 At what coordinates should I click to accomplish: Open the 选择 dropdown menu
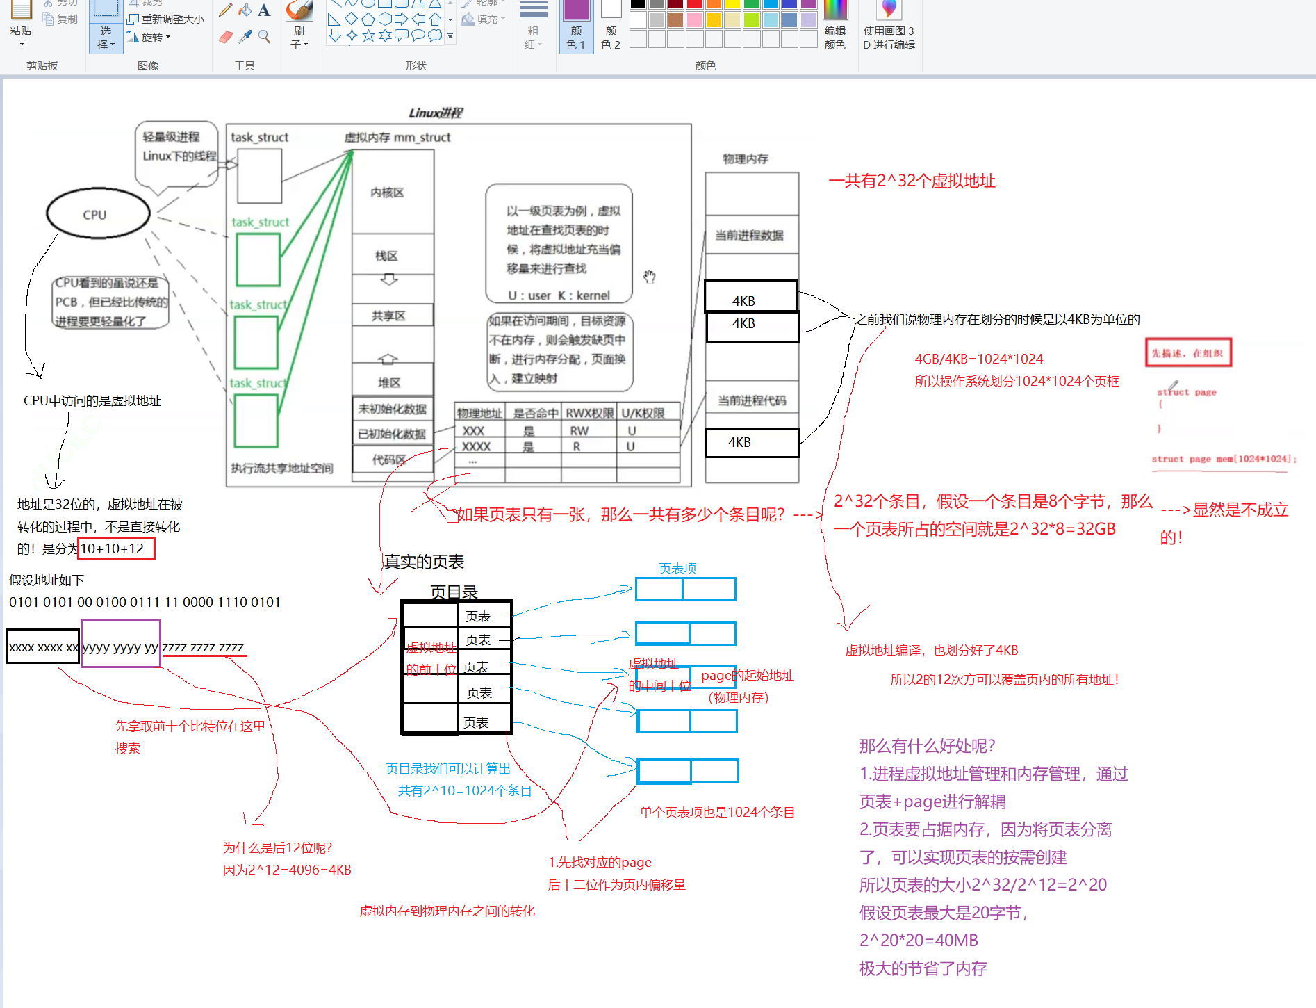point(106,38)
